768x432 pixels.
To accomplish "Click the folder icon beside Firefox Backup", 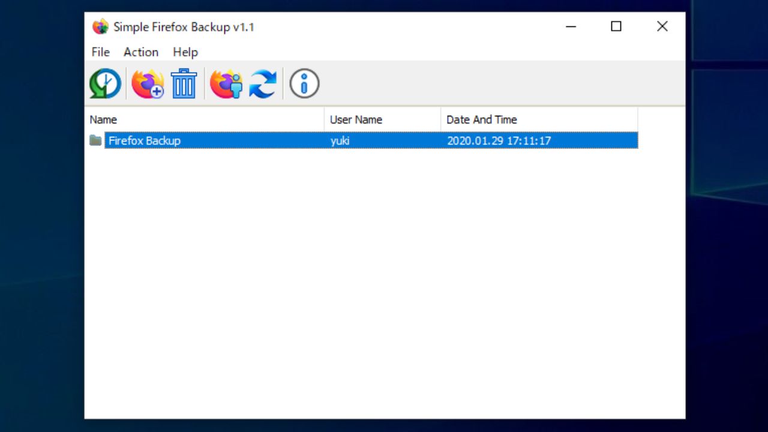I will pyautogui.click(x=95, y=140).
